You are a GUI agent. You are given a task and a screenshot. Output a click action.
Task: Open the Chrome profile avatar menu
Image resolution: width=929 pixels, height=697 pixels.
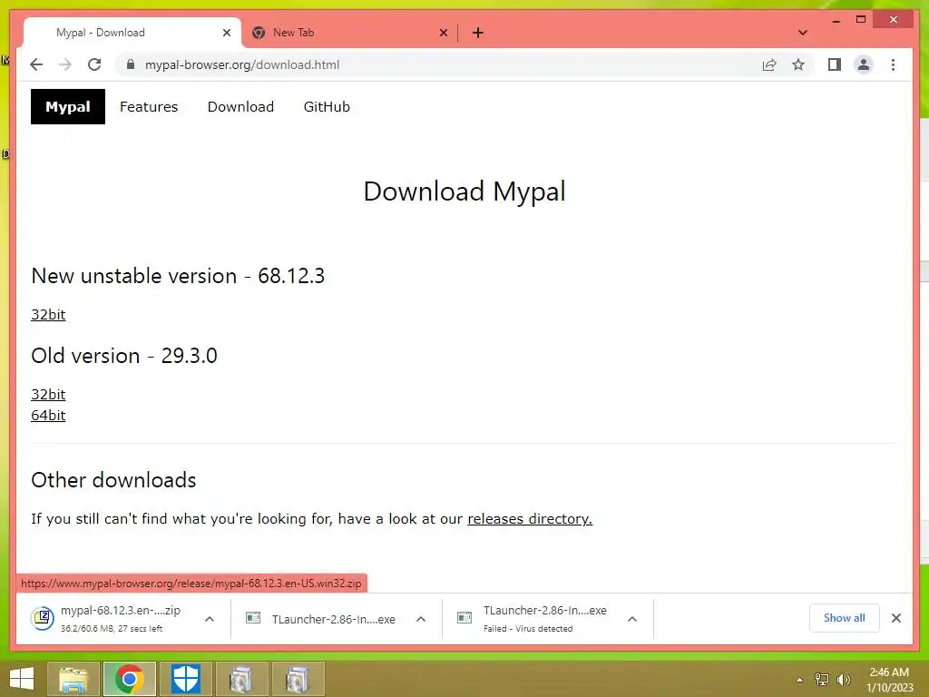point(864,64)
